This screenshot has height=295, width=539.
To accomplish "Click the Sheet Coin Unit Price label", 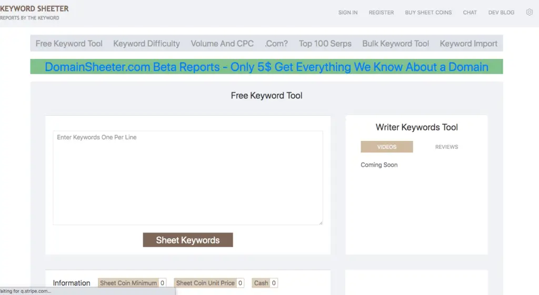I will pyautogui.click(x=205, y=283).
